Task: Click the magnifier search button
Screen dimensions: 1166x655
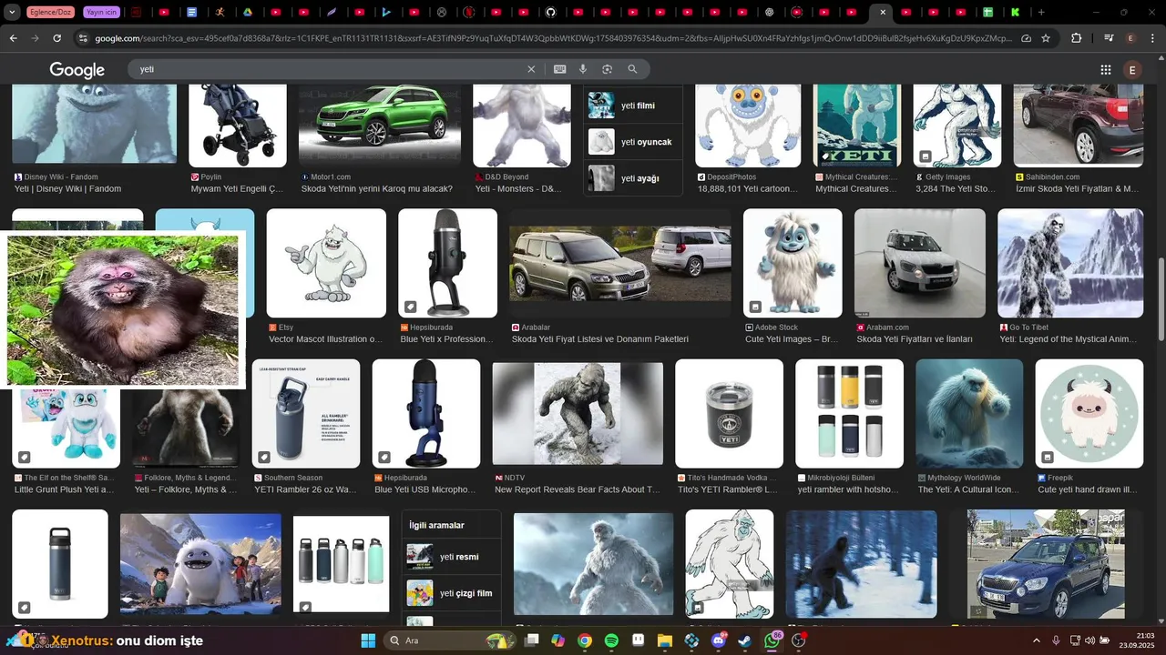Action: click(632, 69)
